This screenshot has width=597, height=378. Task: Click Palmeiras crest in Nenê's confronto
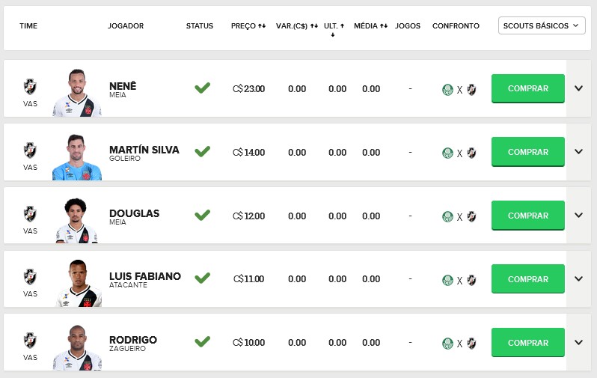pos(447,90)
